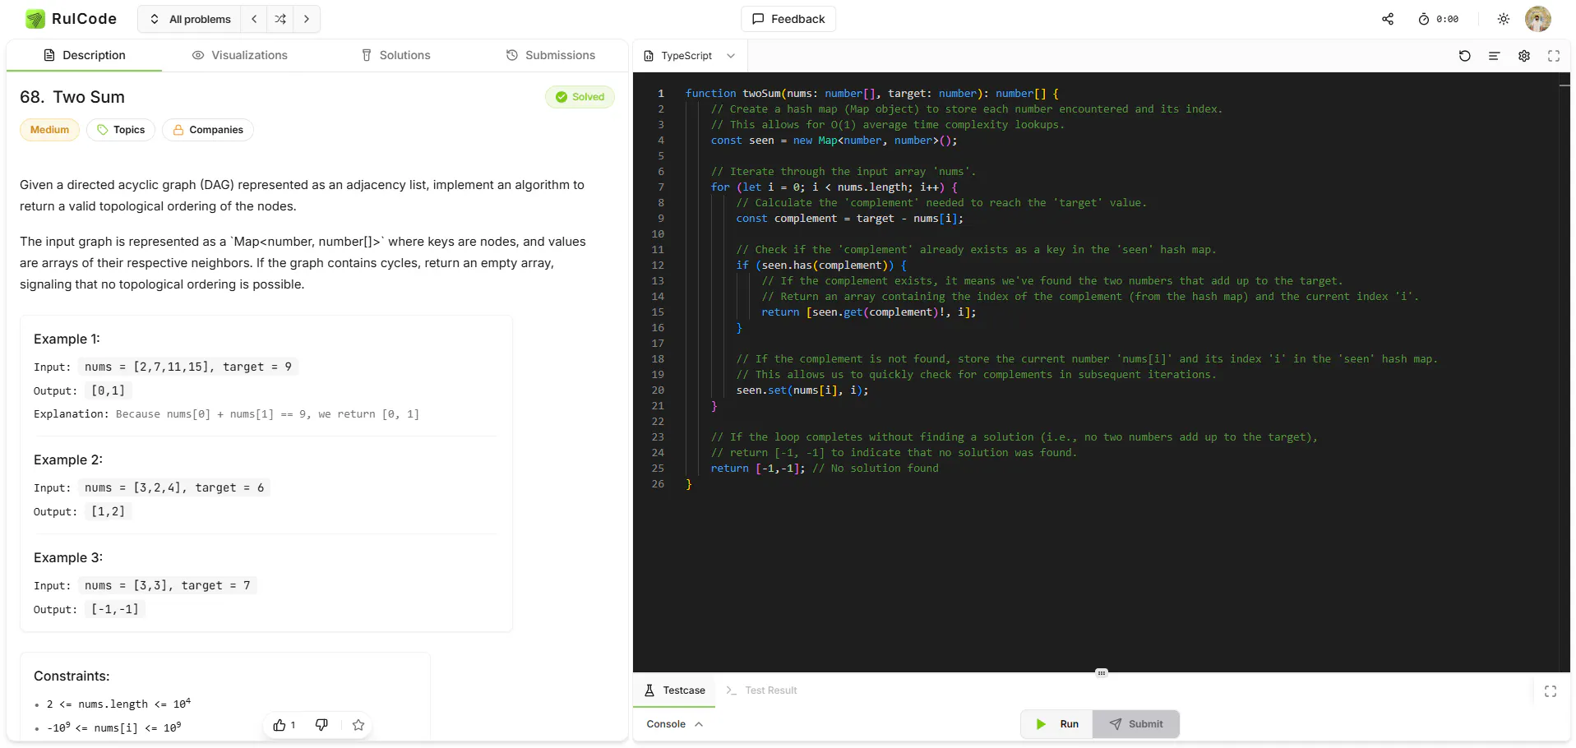Open the All problems list

pos(190,19)
